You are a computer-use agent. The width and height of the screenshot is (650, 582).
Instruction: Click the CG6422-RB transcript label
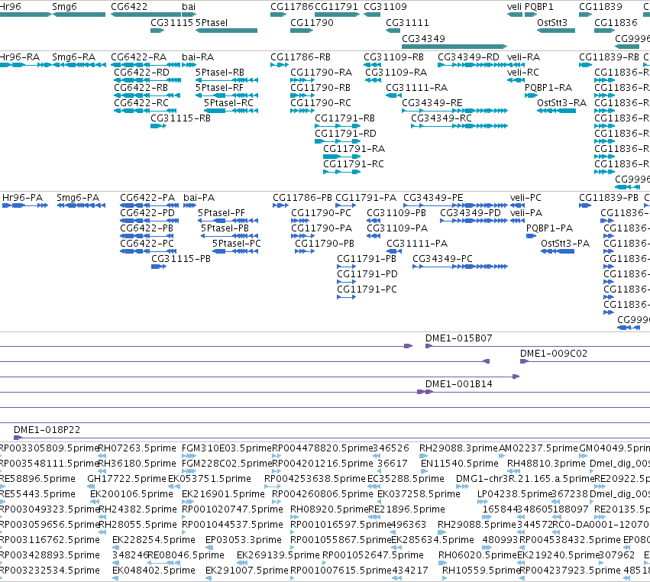click(x=141, y=88)
